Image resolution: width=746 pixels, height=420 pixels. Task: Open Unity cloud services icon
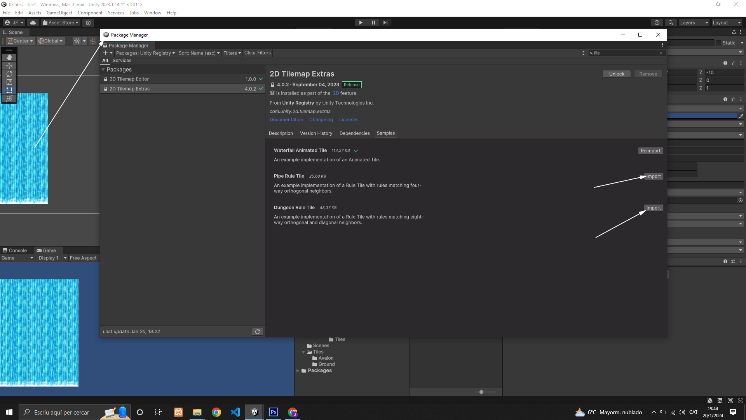point(33,23)
